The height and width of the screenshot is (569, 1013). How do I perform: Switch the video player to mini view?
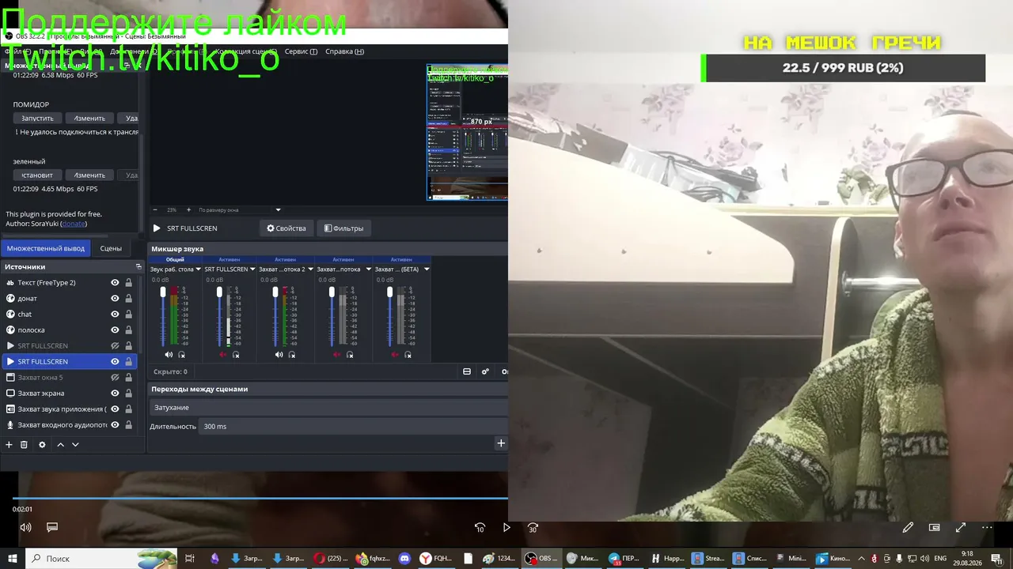(934, 527)
